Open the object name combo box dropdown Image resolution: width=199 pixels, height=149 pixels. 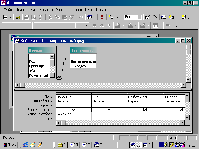coord(29,25)
